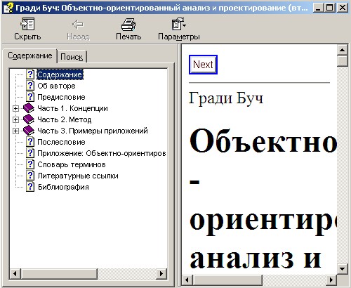Open the Литературные ссылки topic
The width and height of the screenshot is (351, 288).
click(x=78, y=176)
